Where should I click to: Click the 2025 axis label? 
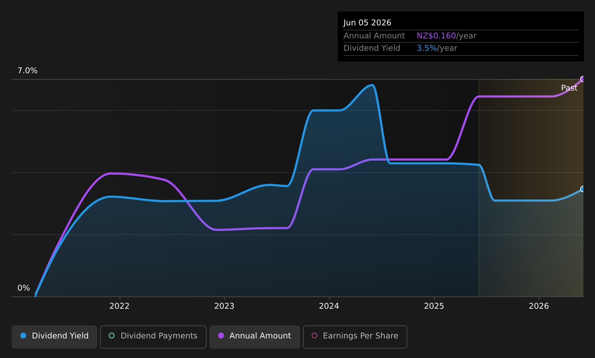click(434, 306)
